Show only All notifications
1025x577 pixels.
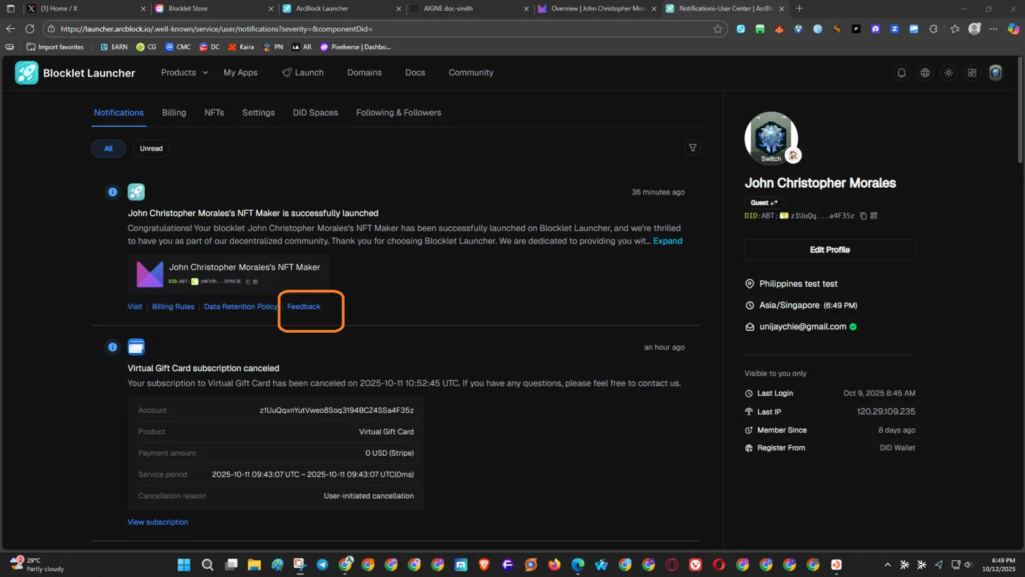(108, 149)
